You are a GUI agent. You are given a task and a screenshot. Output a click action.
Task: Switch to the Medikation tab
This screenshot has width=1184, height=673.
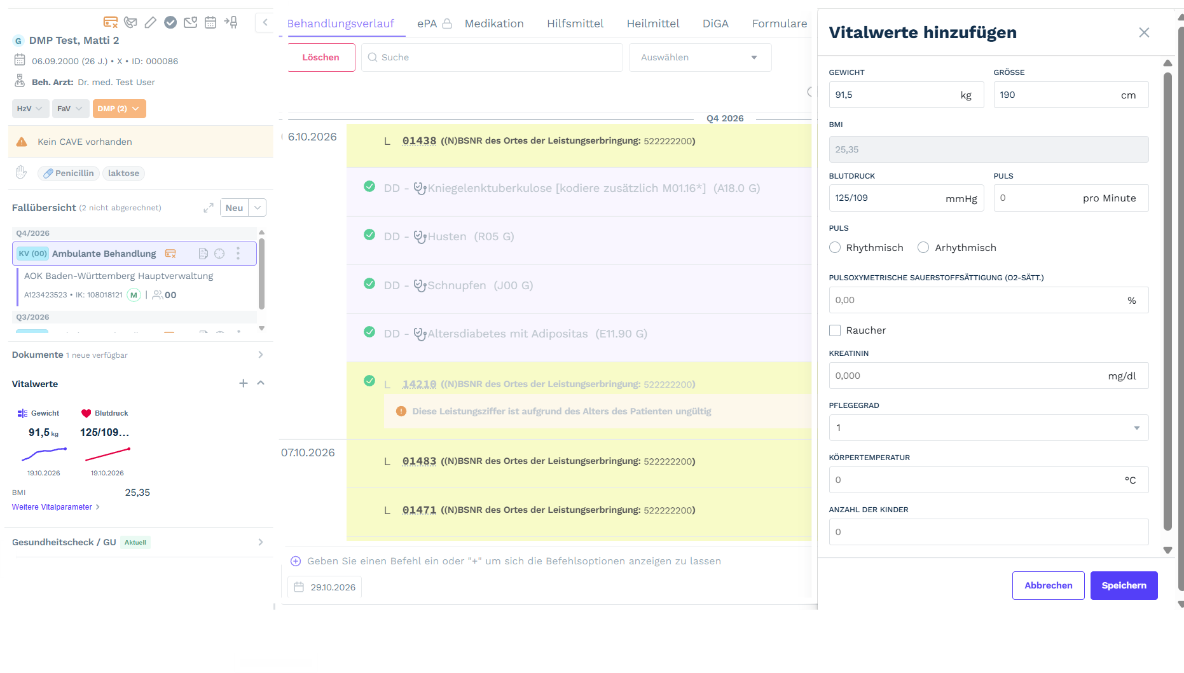pyautogui.click(x=494, y=24)
